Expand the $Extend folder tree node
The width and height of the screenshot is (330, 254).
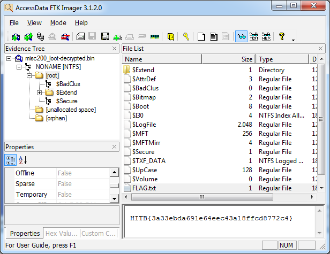click(39, 93)
